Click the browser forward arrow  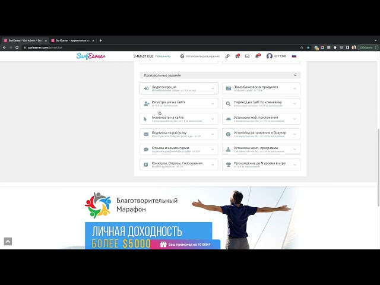click(x=11, y=47)
